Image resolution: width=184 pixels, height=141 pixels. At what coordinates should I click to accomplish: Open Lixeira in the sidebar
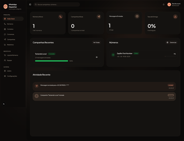(13, 71)
